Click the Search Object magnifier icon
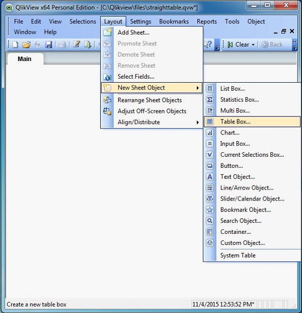Viewport: 302px width, 313px height. [210, 221]
